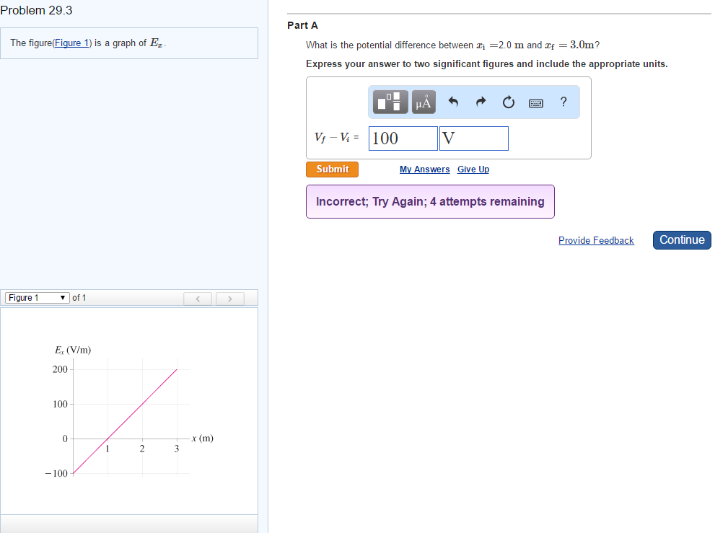The width and height of the screenshot is (728, 533).
Task: Click the undo arrow in answer toolbar
Action: pos(454,102)
